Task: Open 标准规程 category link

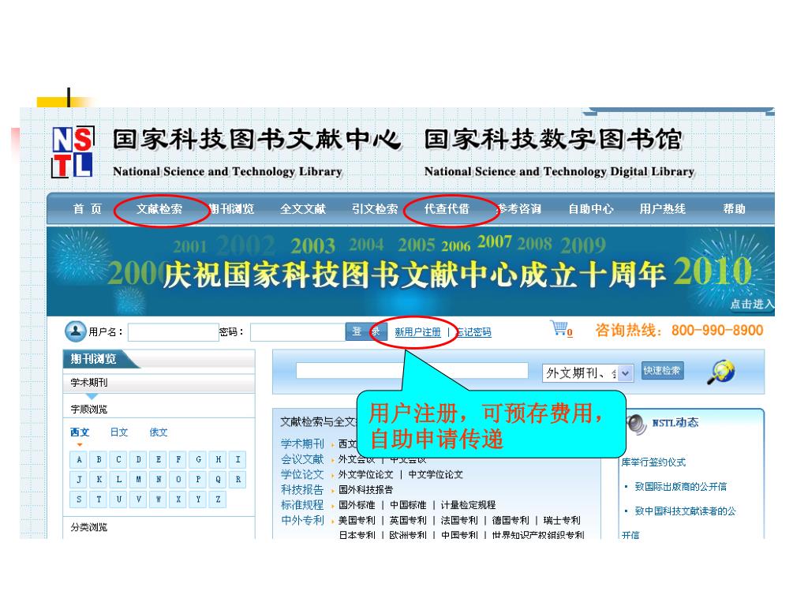Action: coord(302,505)
